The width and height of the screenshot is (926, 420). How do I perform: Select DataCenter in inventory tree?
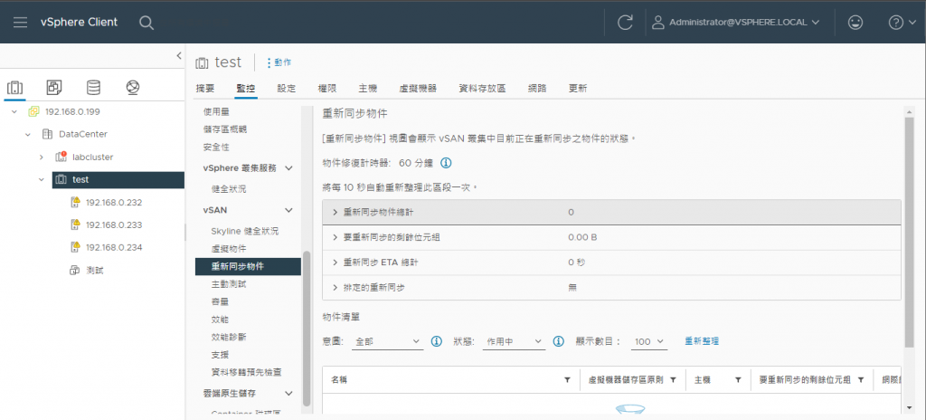pos(83,134)
